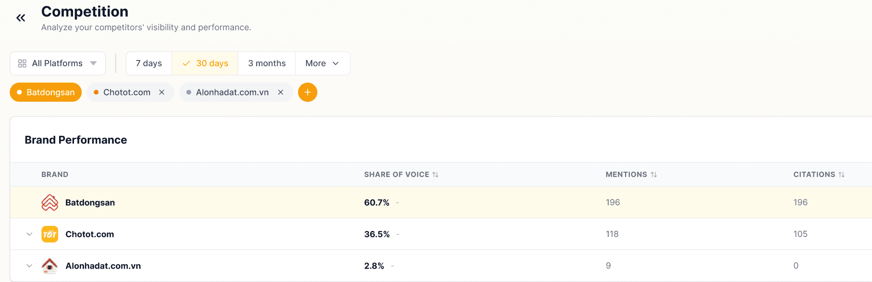Remove Chotot.com competitor chip
This screenshot has width=872, height=282.
coord(162,92)
